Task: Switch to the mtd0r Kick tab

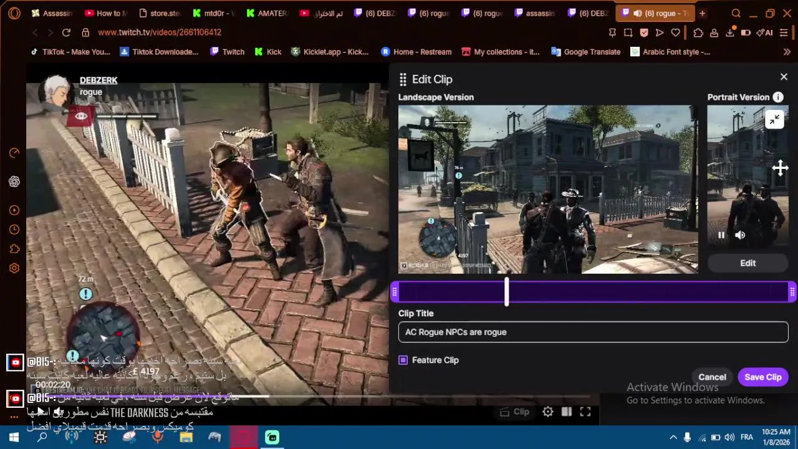Action: click(214, 13)
